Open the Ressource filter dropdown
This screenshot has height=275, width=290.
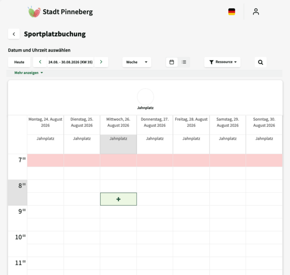pos(222,62)
